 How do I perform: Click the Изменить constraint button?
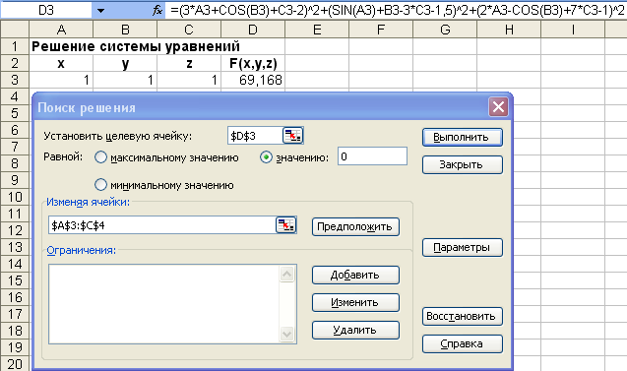click(355, 303)
